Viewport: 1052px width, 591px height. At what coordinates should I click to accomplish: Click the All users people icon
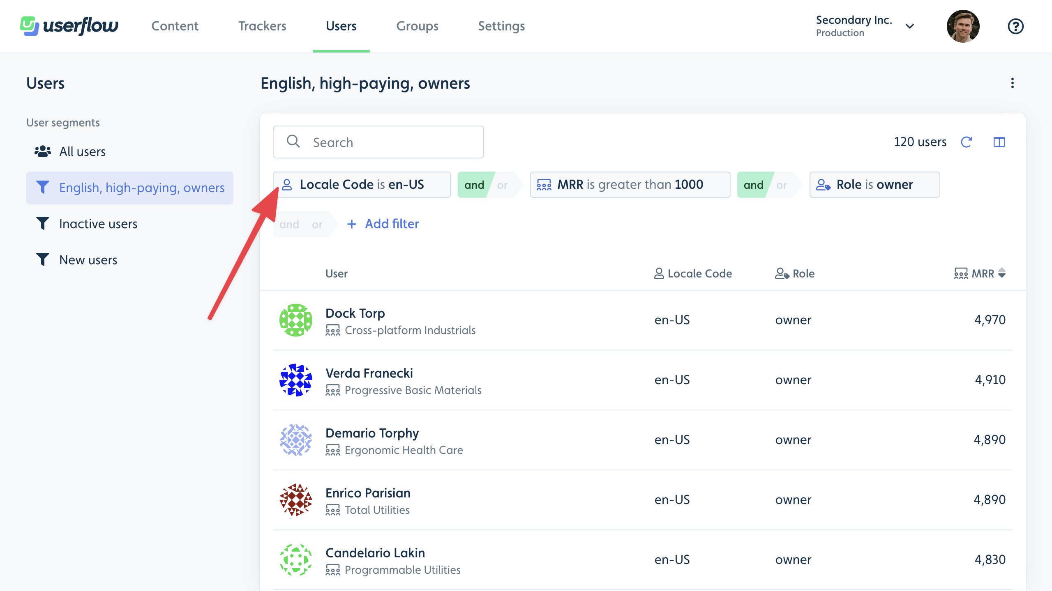click(43, 151)
